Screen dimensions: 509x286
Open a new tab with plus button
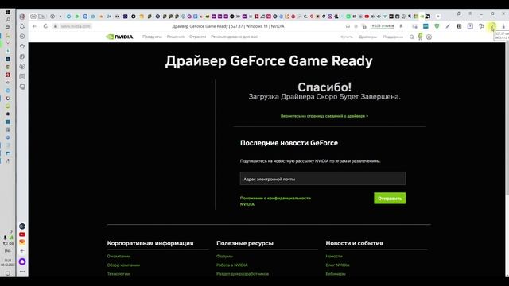pyautogui.click(x=438, y=16)
